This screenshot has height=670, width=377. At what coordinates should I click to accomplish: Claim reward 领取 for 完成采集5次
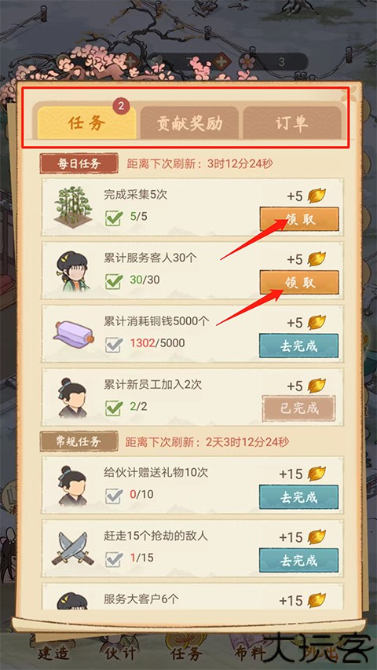coord(299,219)
